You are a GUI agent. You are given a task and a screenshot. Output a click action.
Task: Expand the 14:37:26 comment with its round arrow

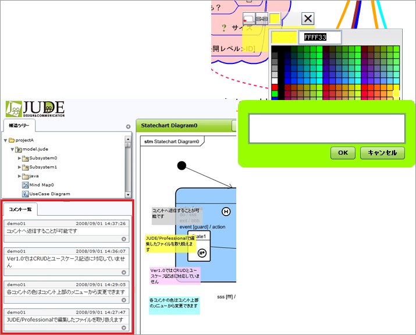point(123,239)
